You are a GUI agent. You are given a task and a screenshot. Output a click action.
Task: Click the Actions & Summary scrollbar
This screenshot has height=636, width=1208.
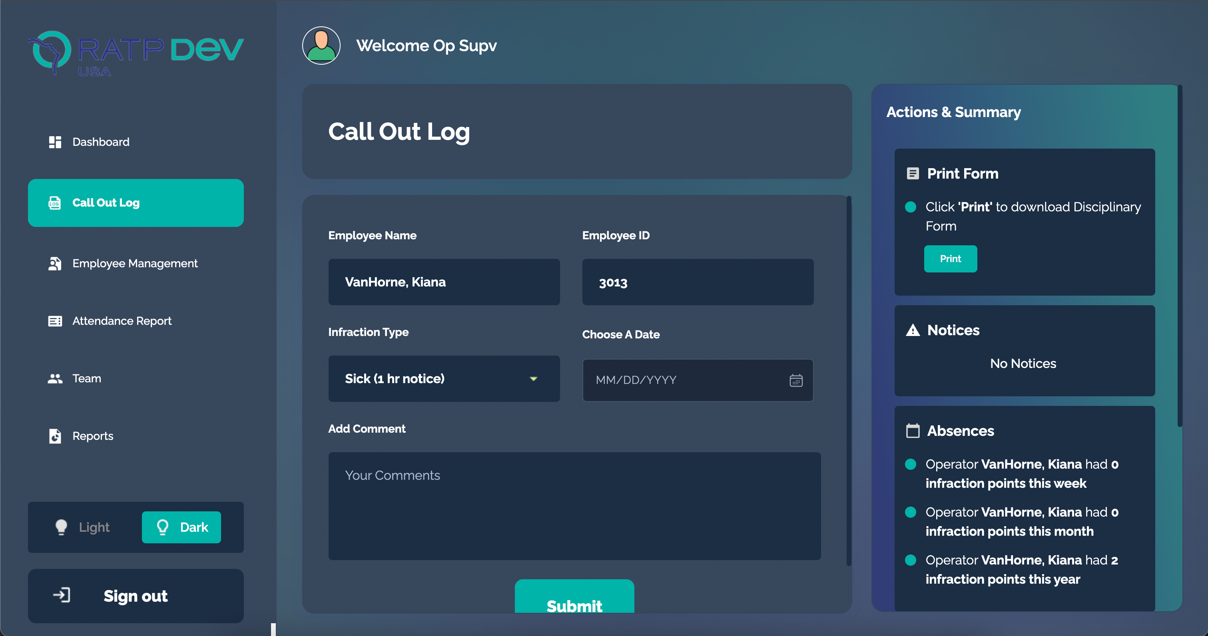coord(1180,256)
